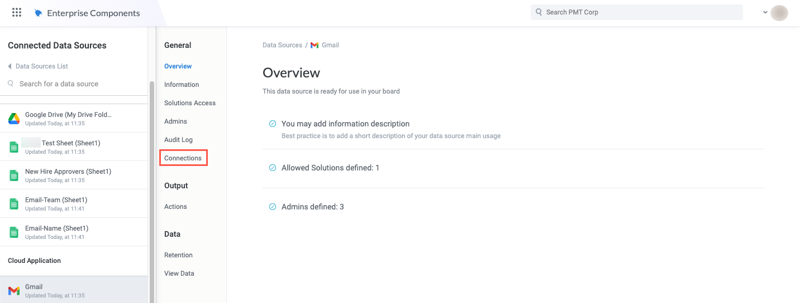This screenshot has height=303, width=800.
Task: Click the Email-Team sheet icon
Action: (14, 204)
